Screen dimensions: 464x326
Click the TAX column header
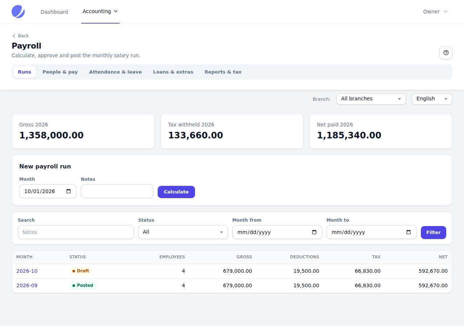click(x=376, y=257)
